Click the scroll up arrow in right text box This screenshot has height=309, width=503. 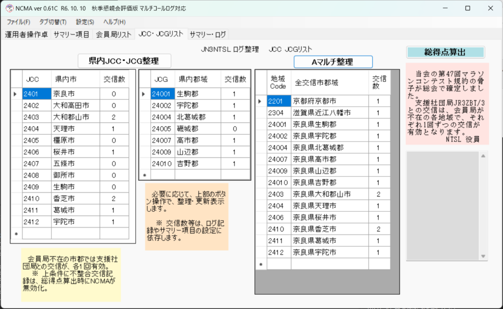[483, 156]
